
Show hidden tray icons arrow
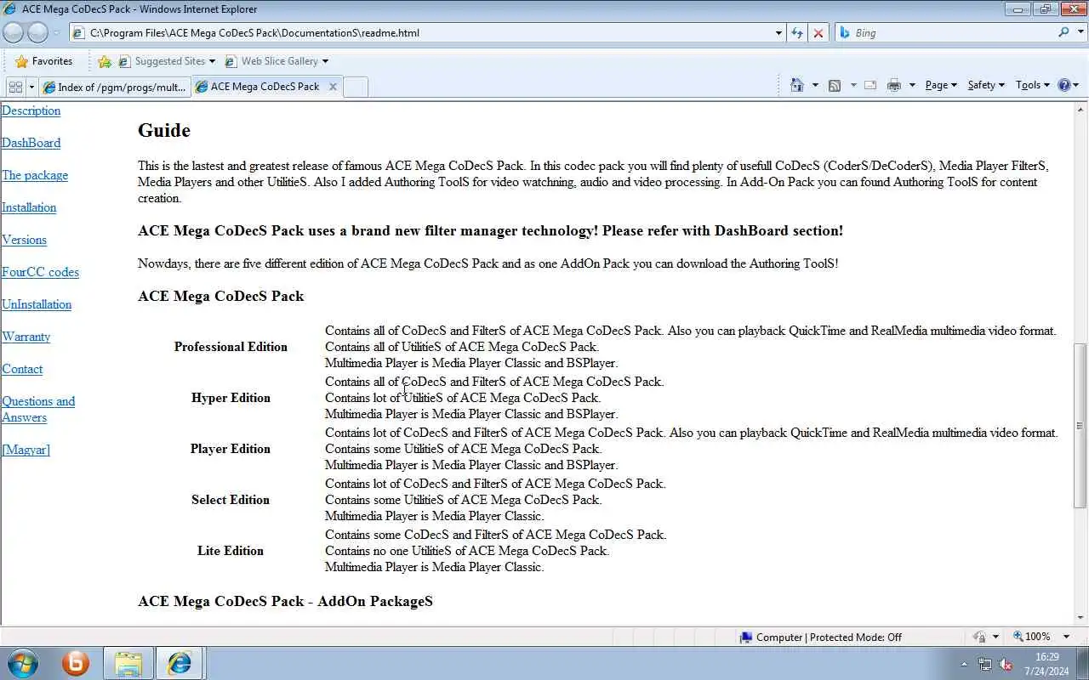[x=964, y=664]
